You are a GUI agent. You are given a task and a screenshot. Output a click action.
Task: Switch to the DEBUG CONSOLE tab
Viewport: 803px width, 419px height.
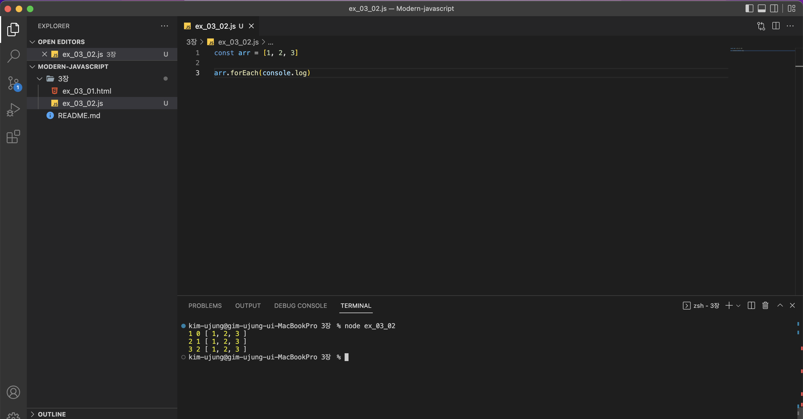tap(300, 306)
